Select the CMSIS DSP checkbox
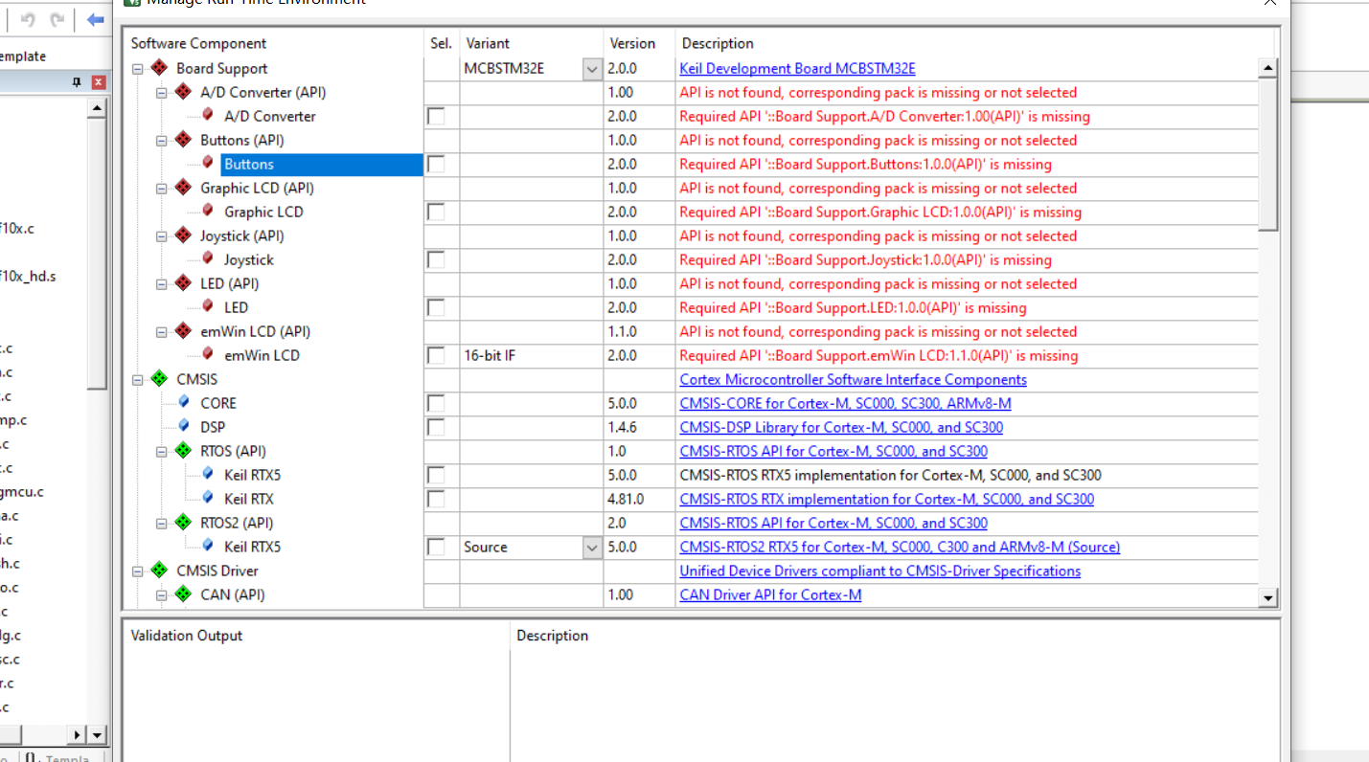The width and height of the screenshot is (1369, 762). pos(437,427)
